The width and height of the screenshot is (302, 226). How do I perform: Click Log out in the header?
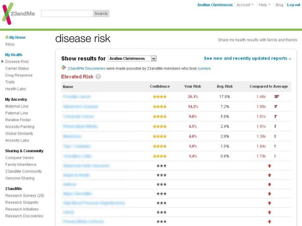[293, 5]
